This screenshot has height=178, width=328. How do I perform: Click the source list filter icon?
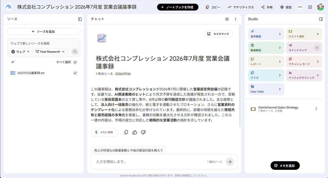tap(13, 62)
